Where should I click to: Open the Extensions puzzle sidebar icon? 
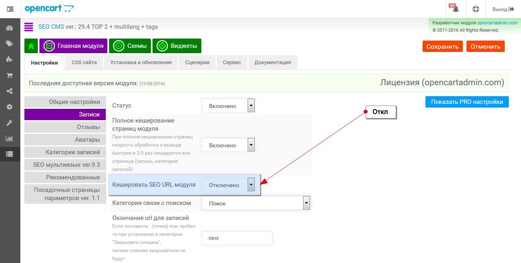[x=10, y=59]
